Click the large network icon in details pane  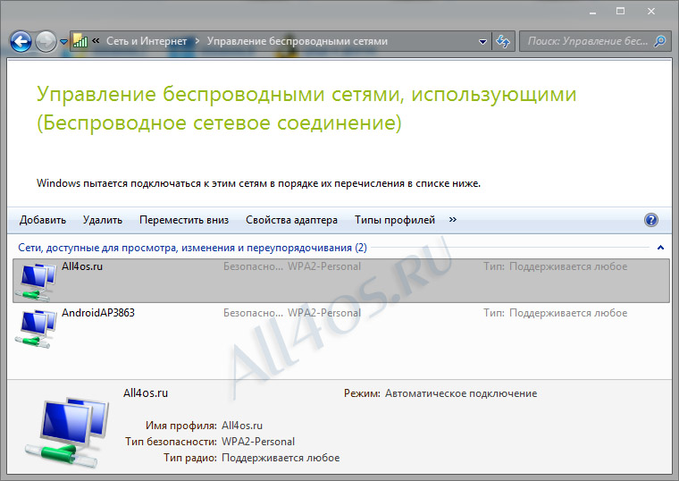click(x=68, y=433)
